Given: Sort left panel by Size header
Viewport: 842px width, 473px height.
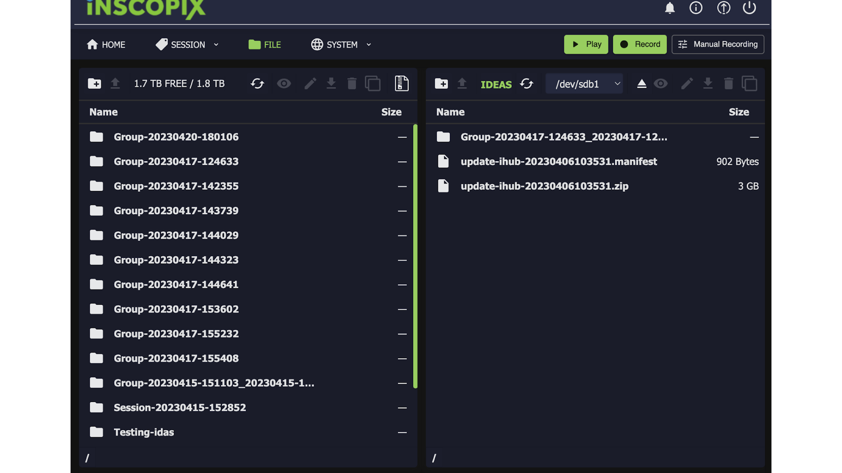Looking at the screenshot, I should tap(391, 112).
